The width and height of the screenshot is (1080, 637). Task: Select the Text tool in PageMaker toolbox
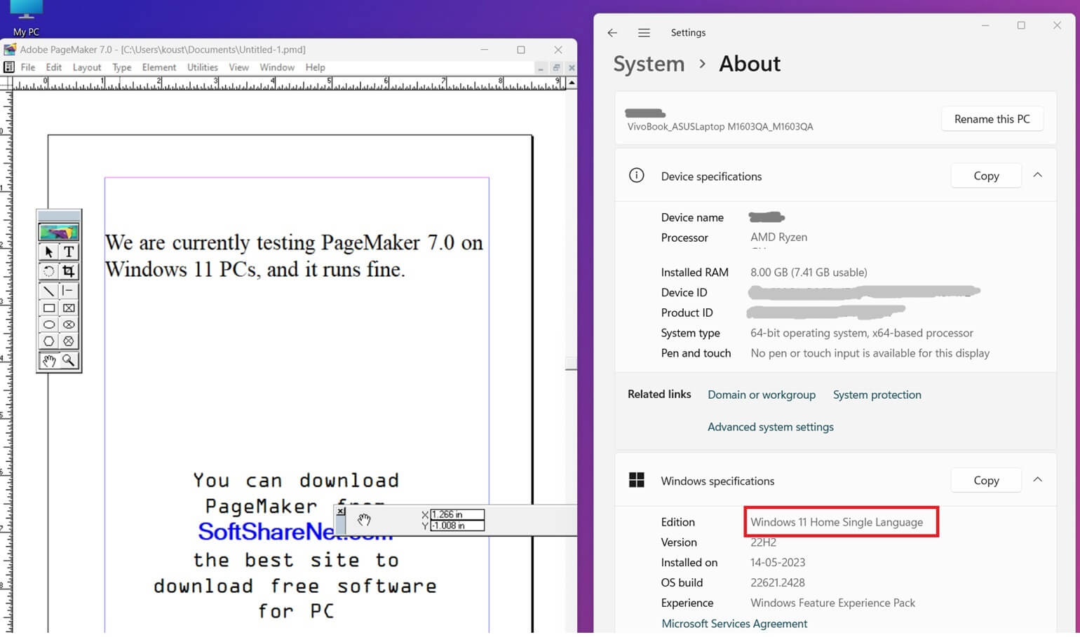pos(69,252)
